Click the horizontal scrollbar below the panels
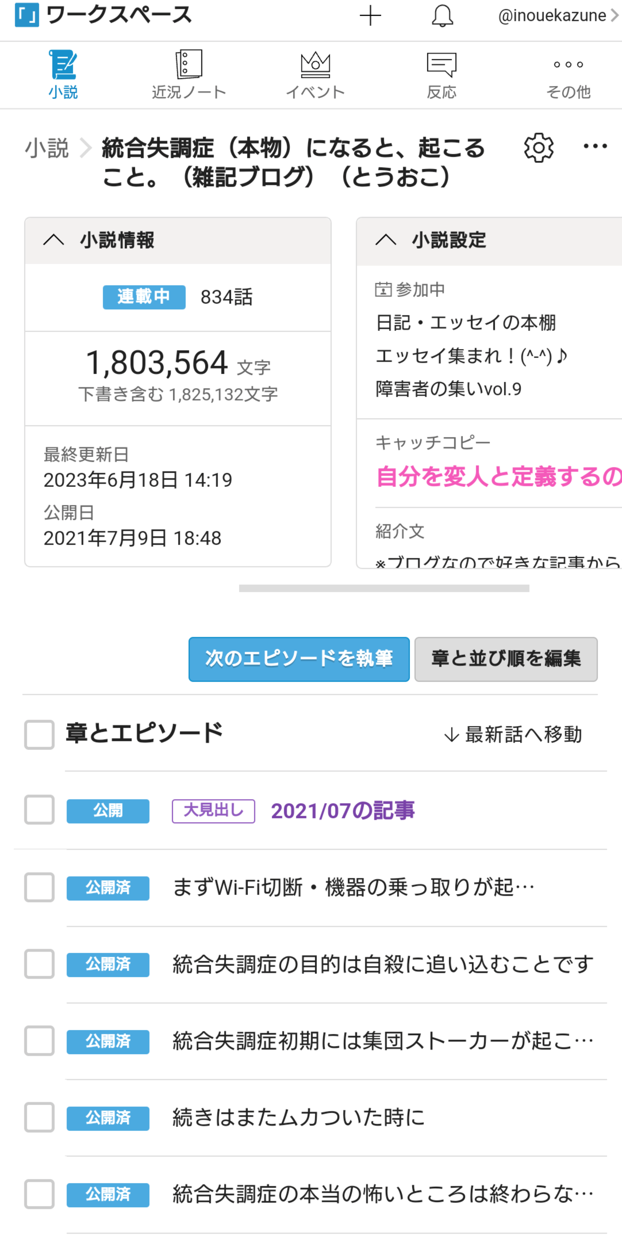622x1239 pixels. [x=384, y=588]
